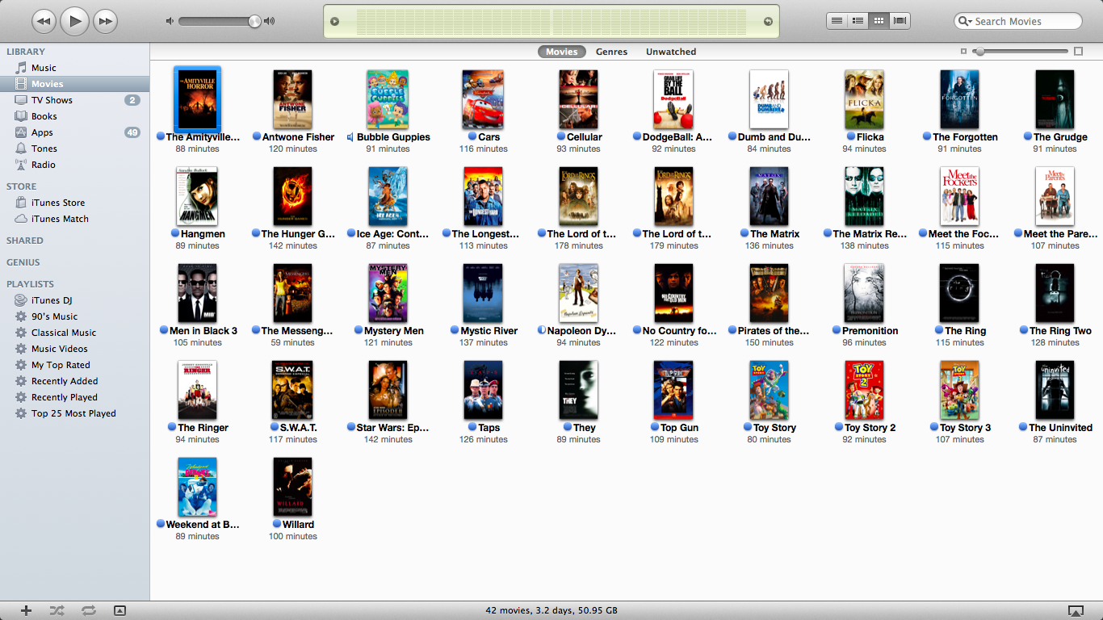Click the Play button
The image size is (1103, 620).
point(74,21)
